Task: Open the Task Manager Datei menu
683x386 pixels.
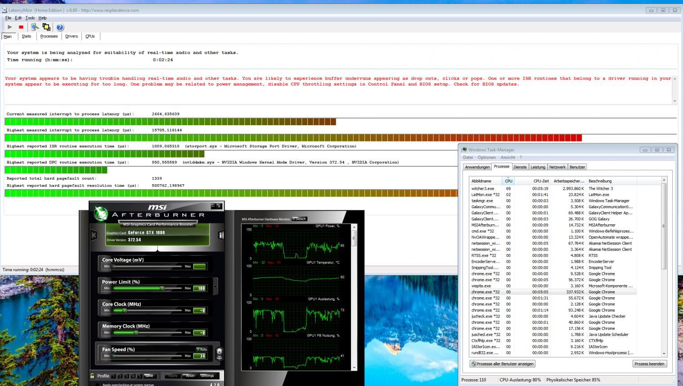Action: [x=468, y=158]
